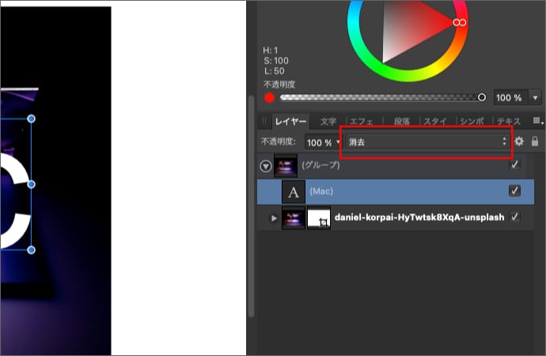Viewport: 546px width, 356px height.
Task: Open color opacity percentage dropdown arrow
Action: point(535,97)
